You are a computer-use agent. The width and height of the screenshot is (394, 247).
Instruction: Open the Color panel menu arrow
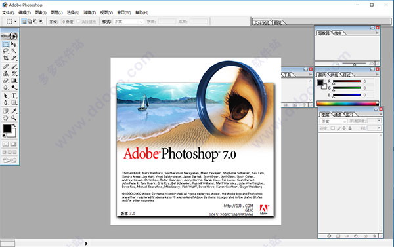[377, 75]
